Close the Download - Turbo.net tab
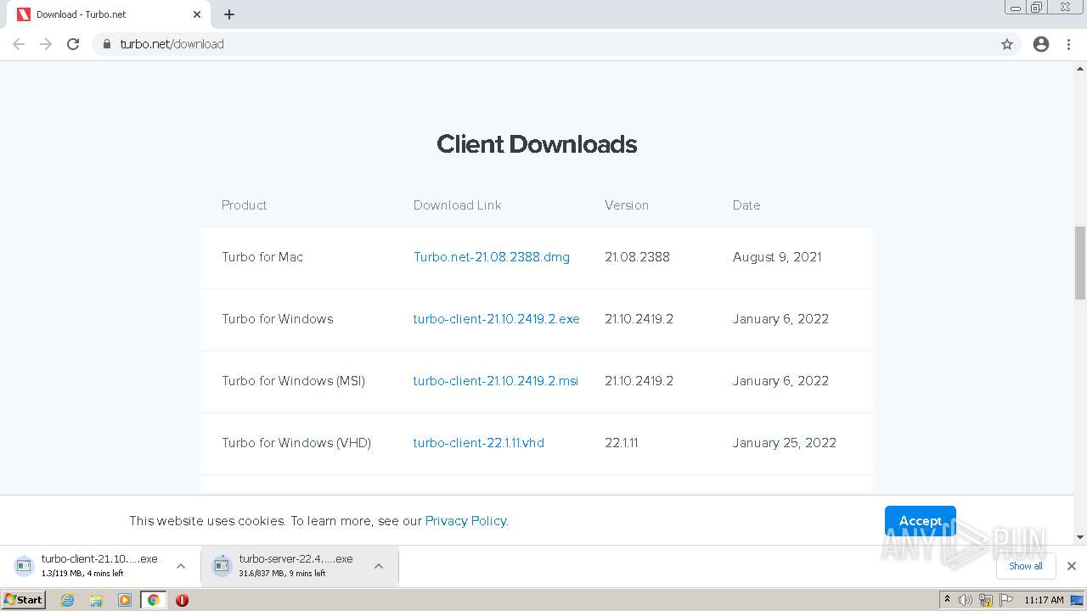Image resolution: width=1087 pixels, height=611 pixels. click(x=197, y=14)
